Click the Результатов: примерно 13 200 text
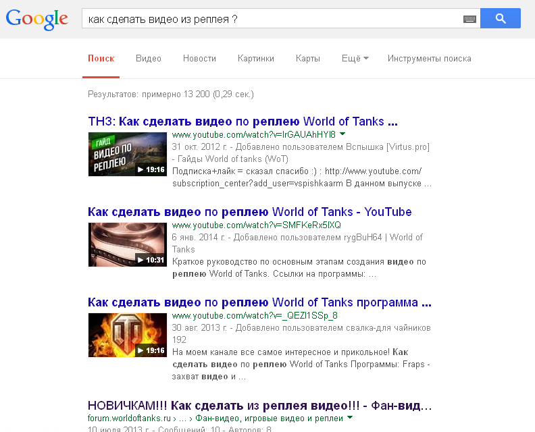This screenshot has width=535, height=432. (x=171, y=94)
